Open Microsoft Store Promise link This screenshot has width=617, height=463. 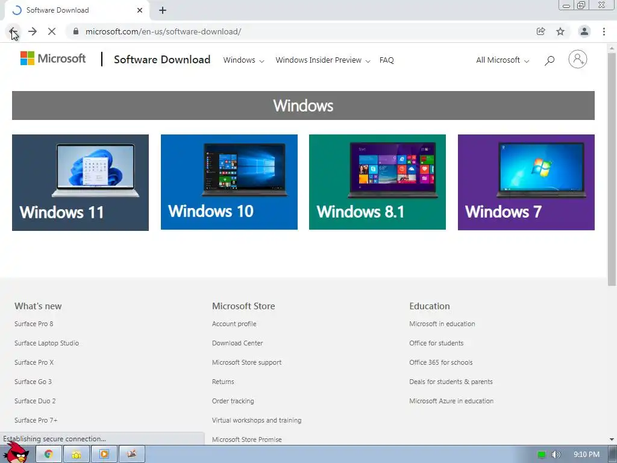(x=246, y=439)
